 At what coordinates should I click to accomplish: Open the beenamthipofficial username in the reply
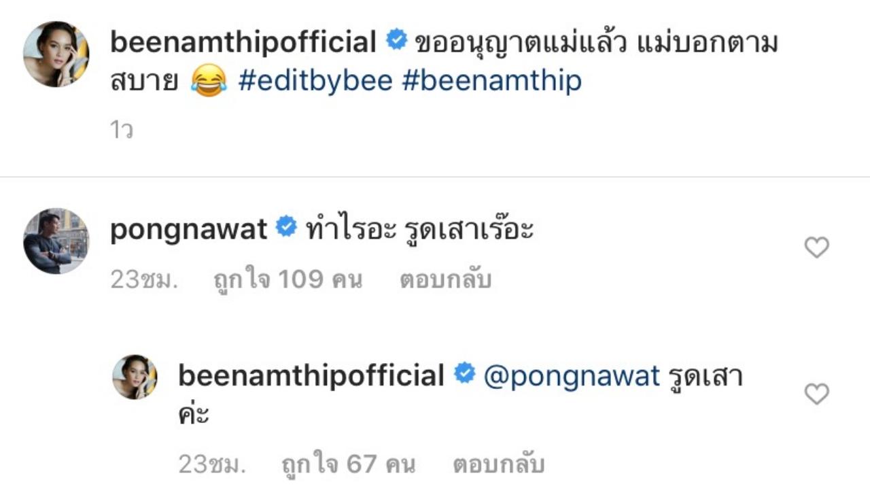[x=311, y=375]
